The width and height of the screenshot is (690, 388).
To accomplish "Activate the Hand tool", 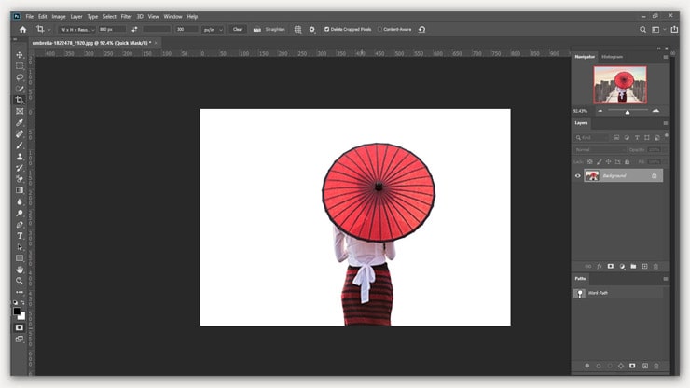I will tap(20, 270).
